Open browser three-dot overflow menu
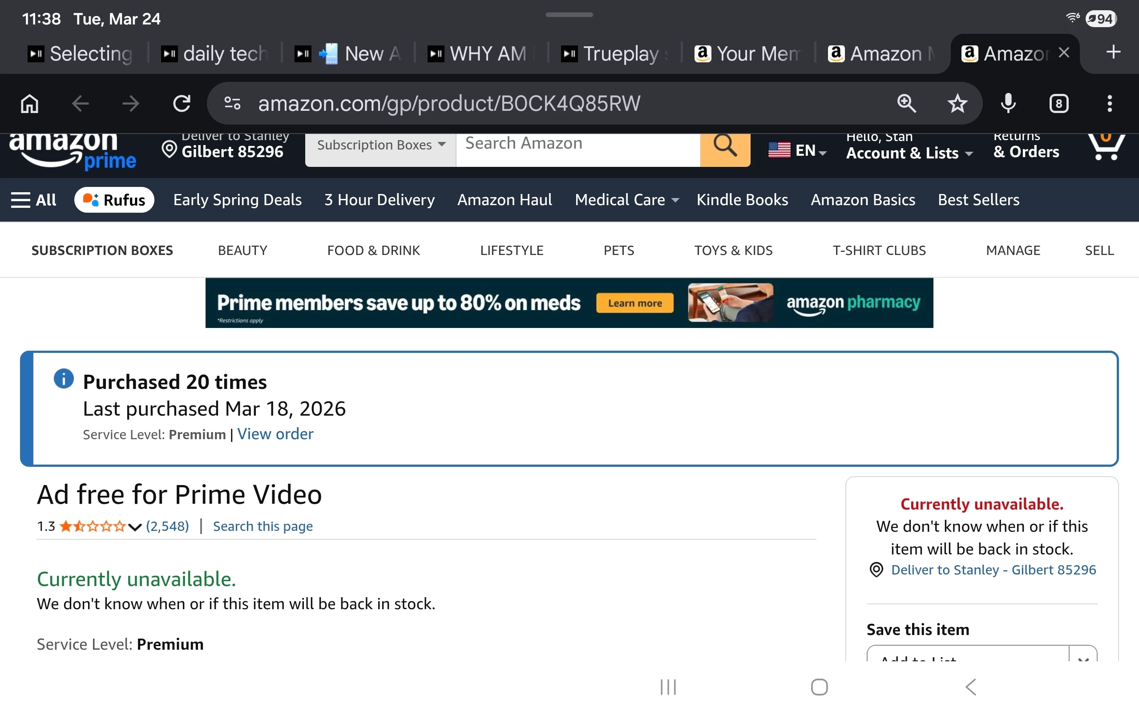1139x712 pixels. pos(1109,103)
